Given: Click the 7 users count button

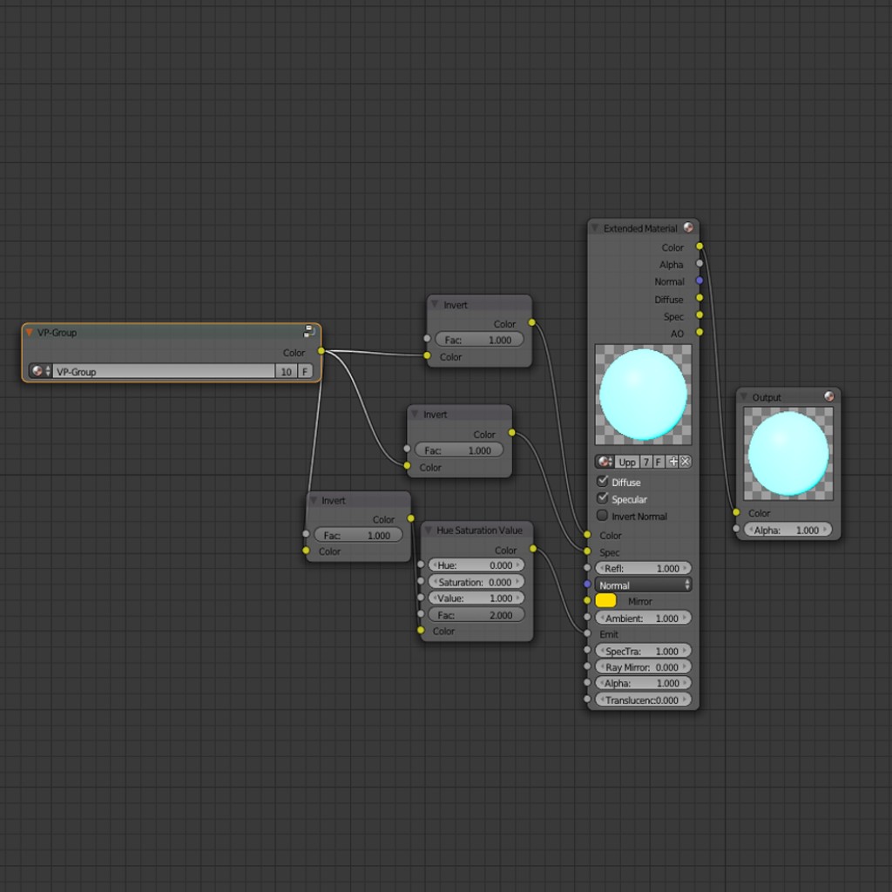Looking at the screenshot, I should click(645, 461).
